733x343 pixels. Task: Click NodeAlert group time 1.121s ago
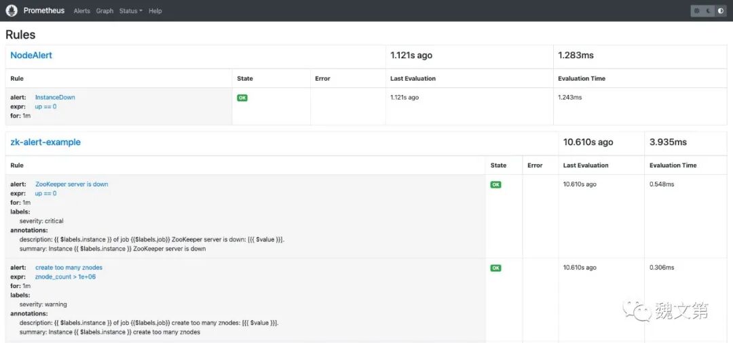click(411, 55)
